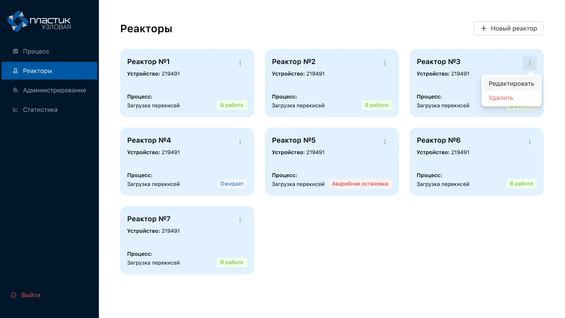Open the Реактор №2 three-dot menu
565x318 pixels.
click(x=385, y=63)
